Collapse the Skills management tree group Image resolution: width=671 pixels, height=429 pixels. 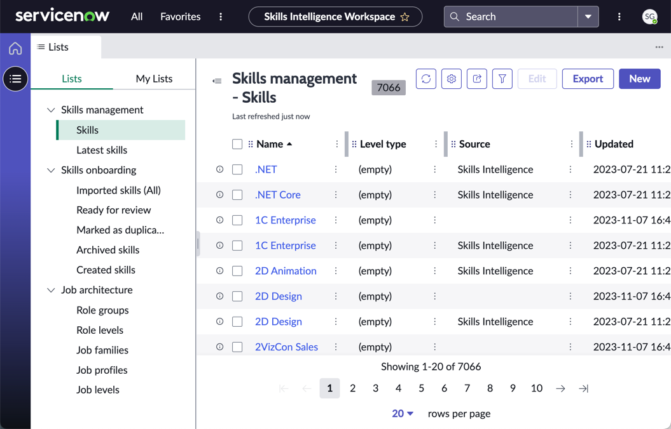click(51, 110)
